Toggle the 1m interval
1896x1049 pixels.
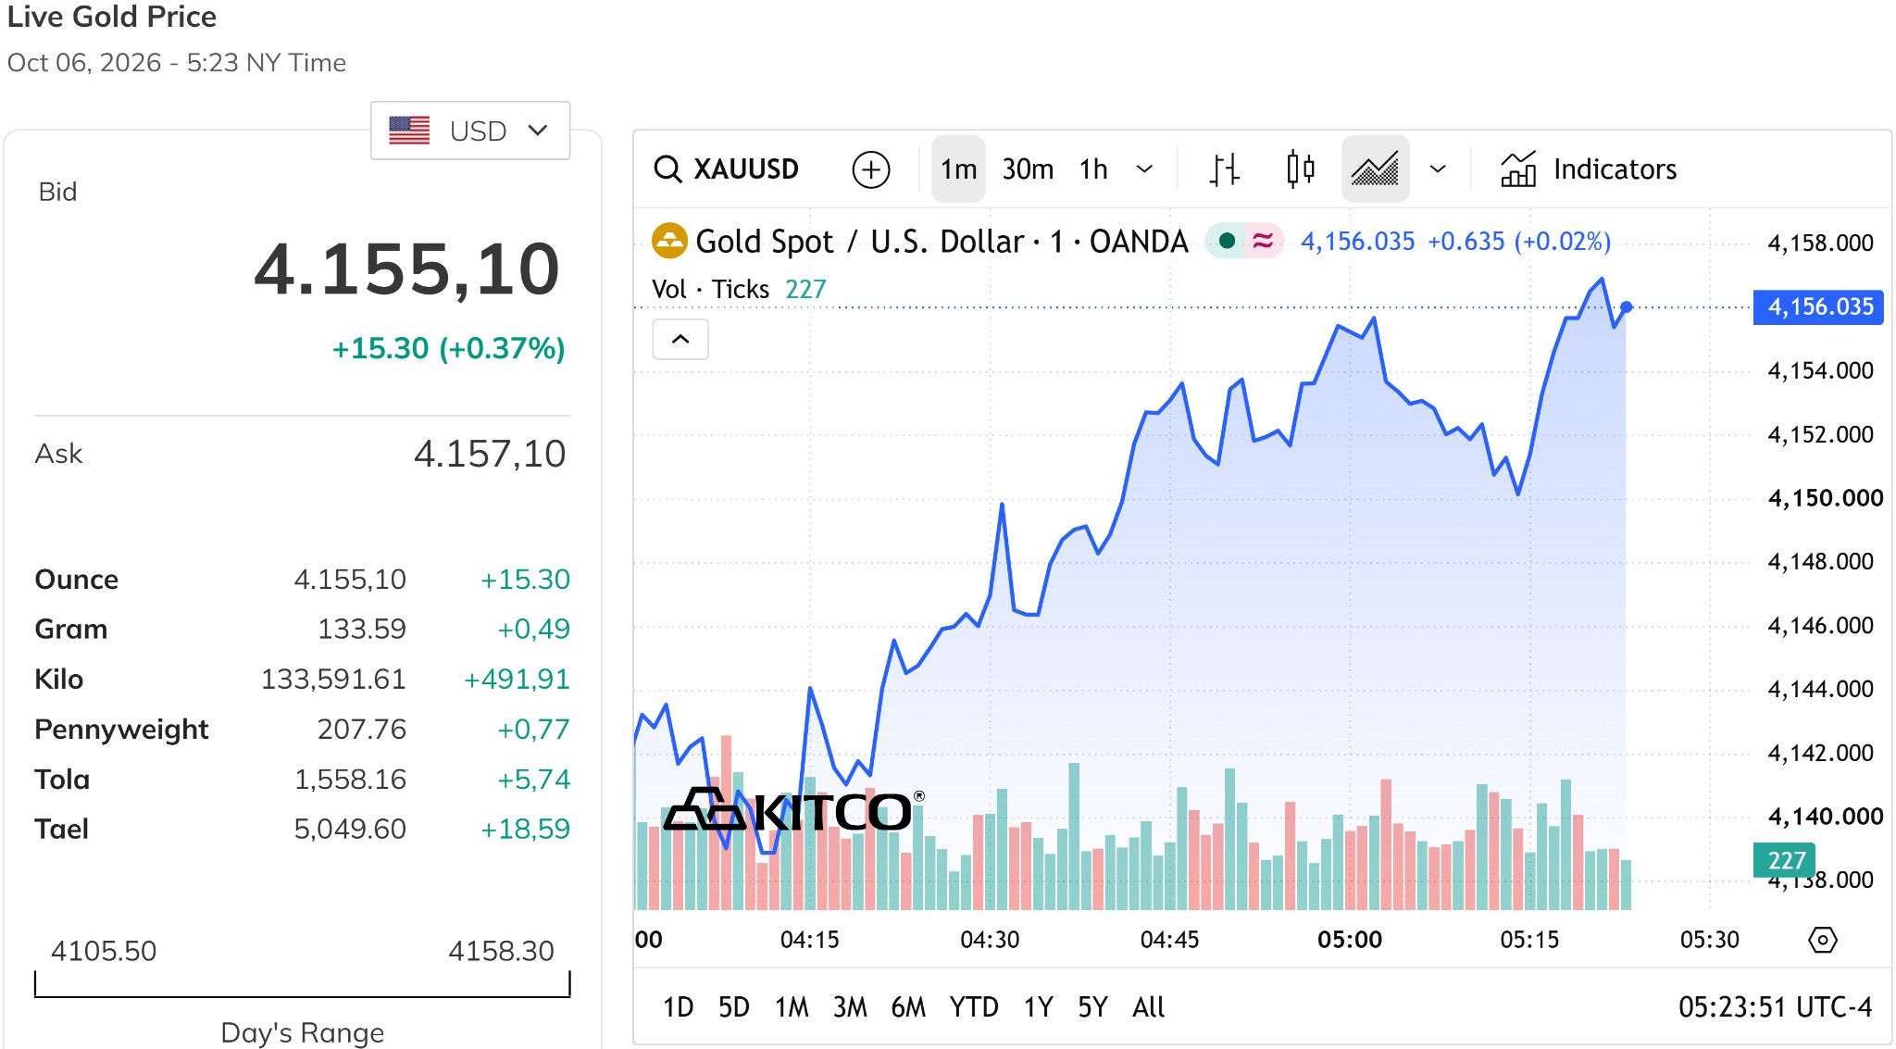click(958, 169)
